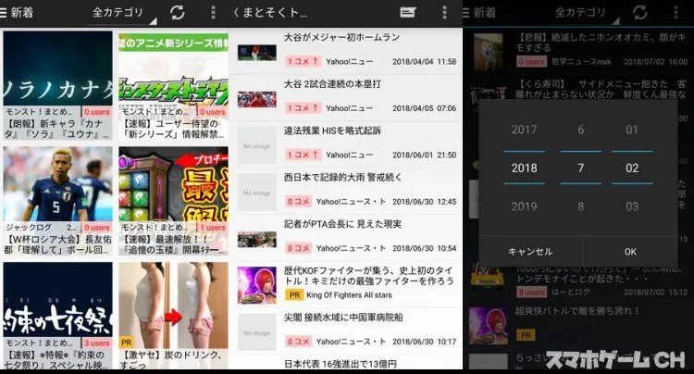
Task: Tap current day 02 field
Action: (632, 168)
